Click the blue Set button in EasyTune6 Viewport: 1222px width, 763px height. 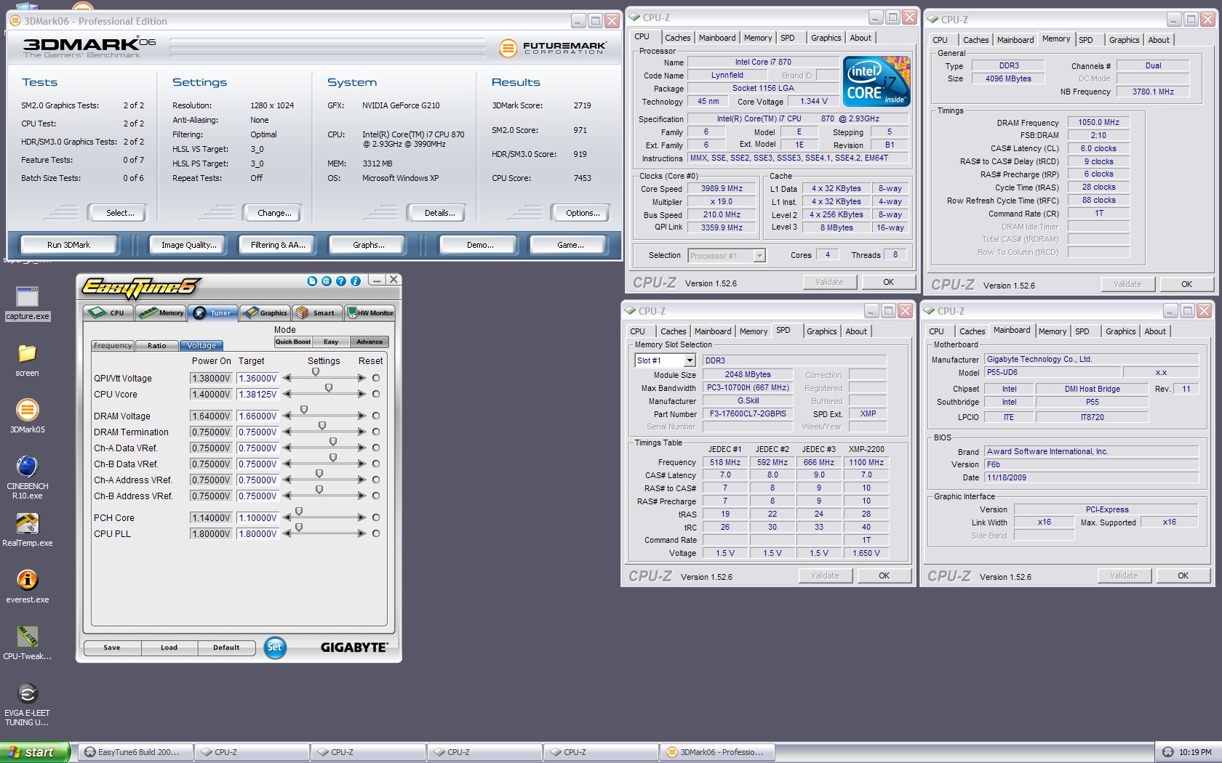point(274,647)
